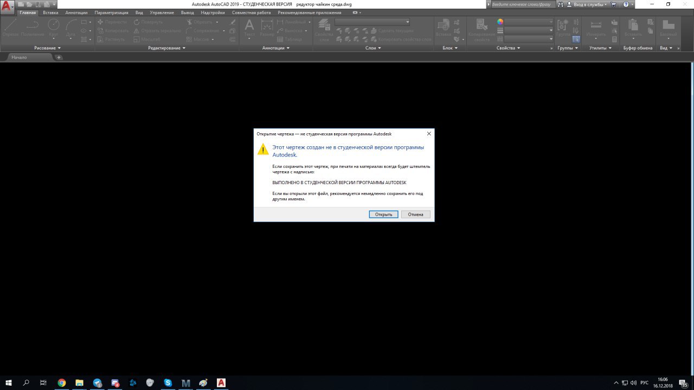Image resolution: width=694 pixels, height=390 pixels.
Task: Expand the Блок panel
Action: 450,48
